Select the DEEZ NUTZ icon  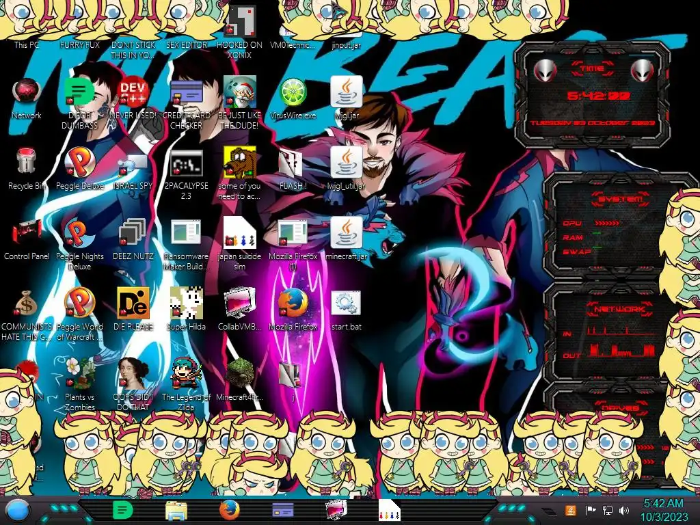click(133, 233)
